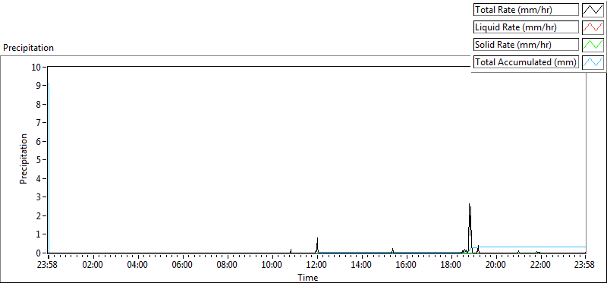
Task: Click the green Solid Rate plot icon
Action: click(593, 45)
